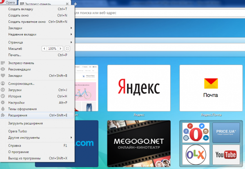The image size is (245, 169).
Task: Open the MEGOGO.NET speed dial tile
Action: click(x=139, y=144)
